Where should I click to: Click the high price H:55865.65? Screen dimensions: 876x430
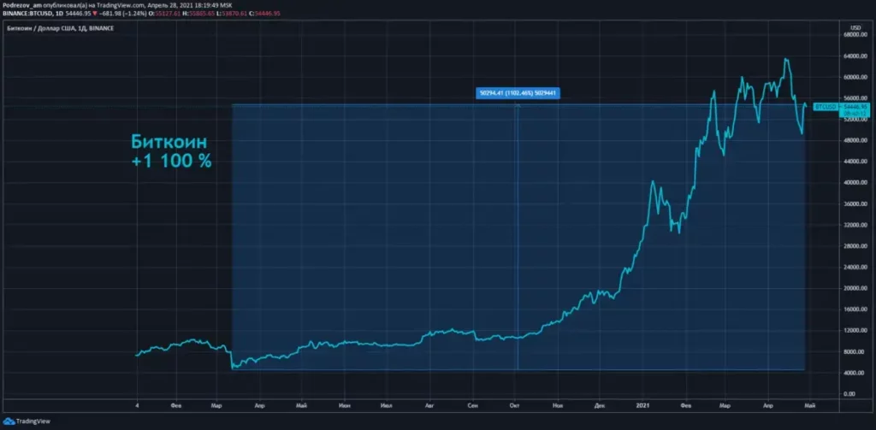pos(200,12)
